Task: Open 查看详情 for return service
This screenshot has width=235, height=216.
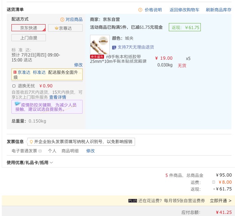Action: coord(58,97)
